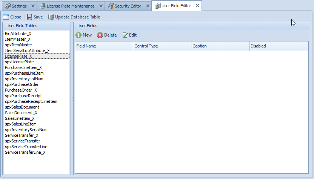Click the Save disk icon
Screen dimensions: 314x179
click(29, 17)
